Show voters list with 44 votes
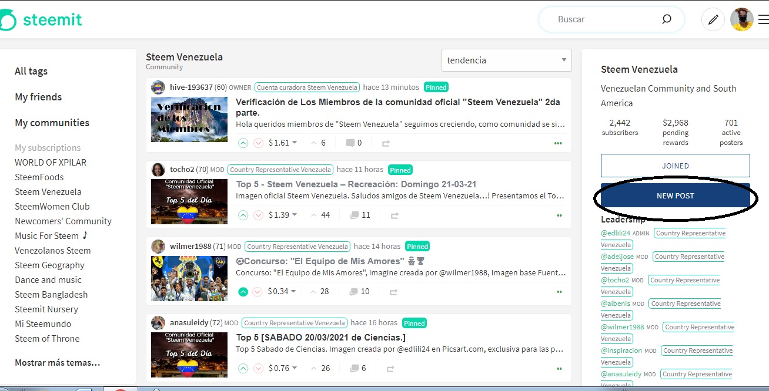Viewport: 769px width, 391px height. tap(320, 215)
